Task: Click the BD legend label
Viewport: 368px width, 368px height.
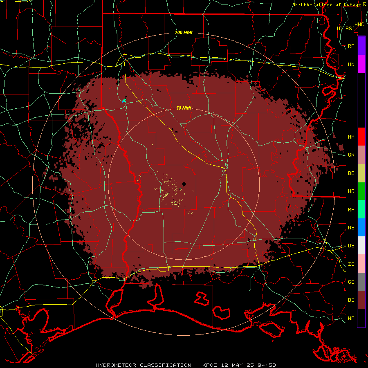Action: [x=351, y=173]
